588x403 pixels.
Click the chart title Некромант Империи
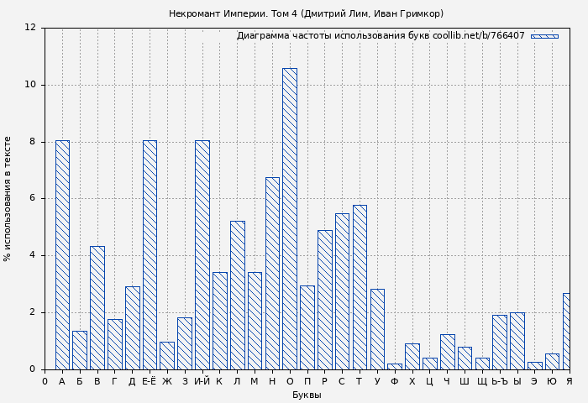(x=306, y=13)
